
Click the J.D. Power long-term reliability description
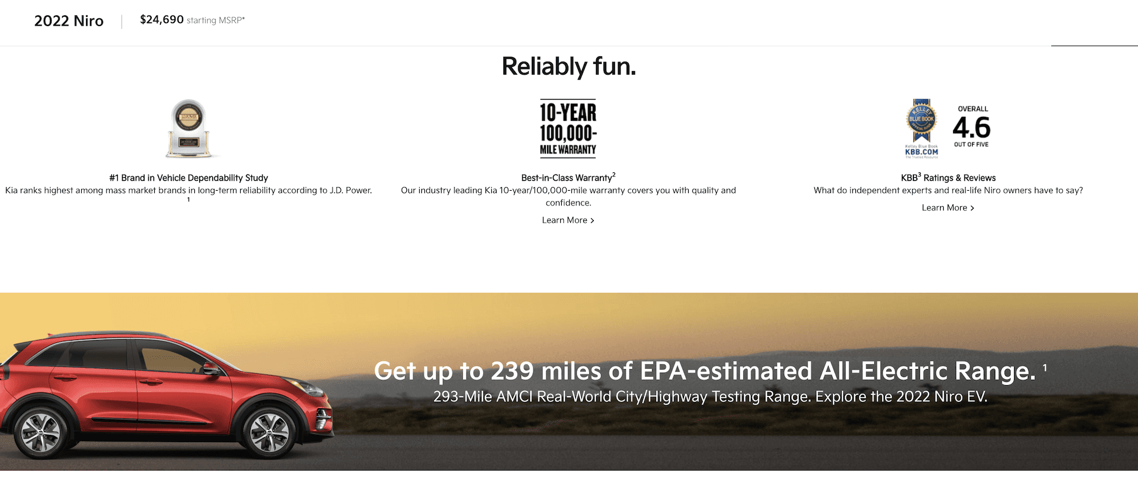click(188, 190)
